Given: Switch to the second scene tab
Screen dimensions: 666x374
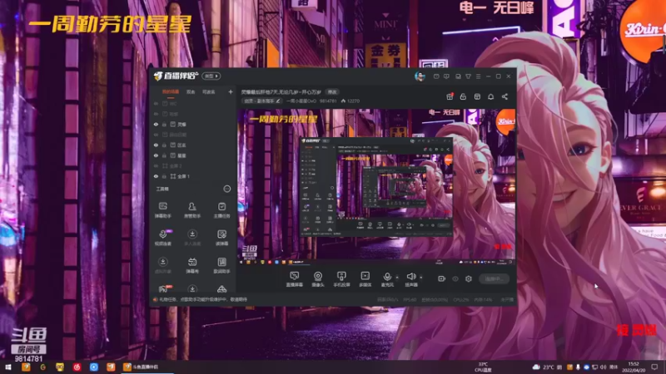Looking at the screenshot, I should click(191, 91).
